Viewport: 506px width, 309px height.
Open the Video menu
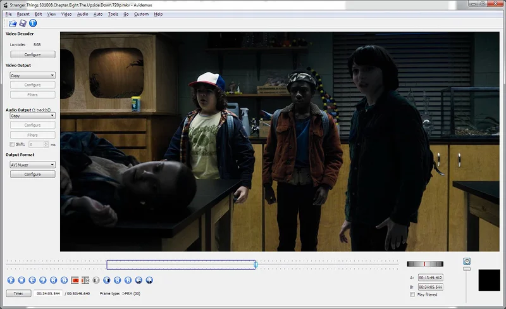point(66,14)
